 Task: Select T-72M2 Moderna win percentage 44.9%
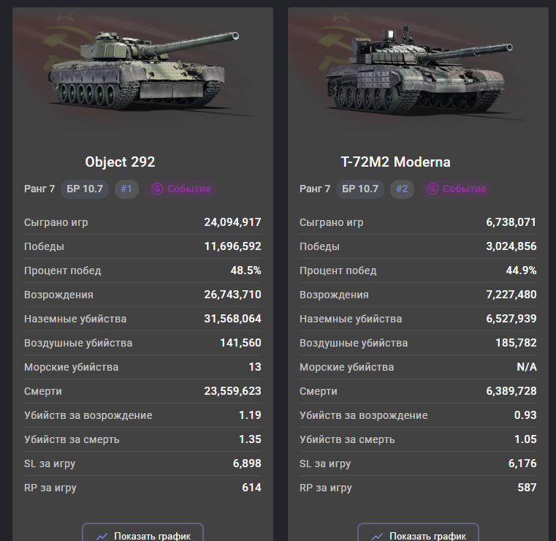[522, 270]
